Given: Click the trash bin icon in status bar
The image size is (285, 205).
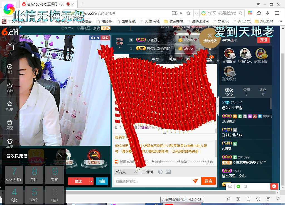Looking at the screenshot, I should pyautogui.click(x=248, y=199).
